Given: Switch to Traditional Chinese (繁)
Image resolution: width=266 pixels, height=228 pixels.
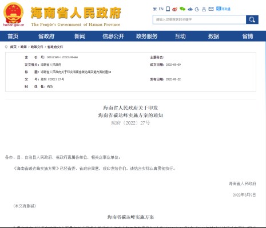Looking at the screenshot, I should [x=155, y=9].
